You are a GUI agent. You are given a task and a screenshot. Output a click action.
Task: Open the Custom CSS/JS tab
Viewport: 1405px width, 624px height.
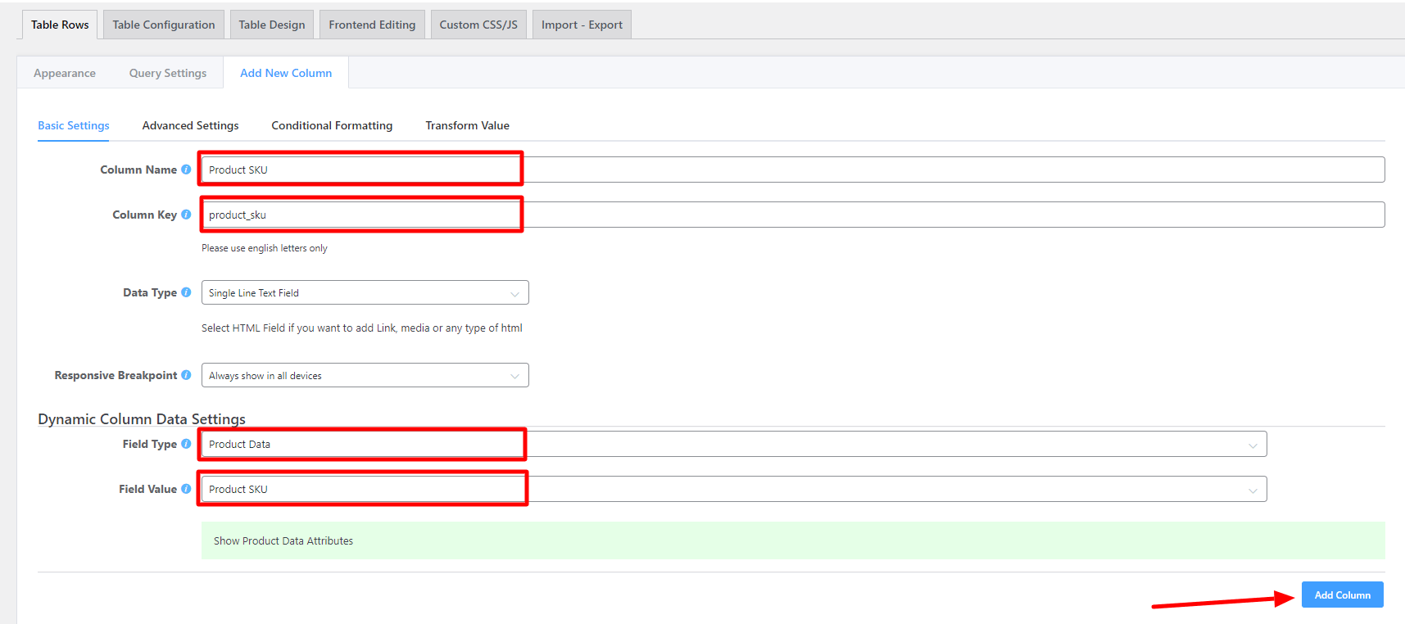point(478,25)
